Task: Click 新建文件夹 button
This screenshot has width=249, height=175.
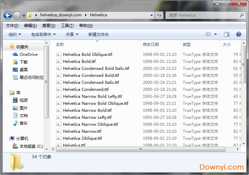Action: [x=99, y=34]
